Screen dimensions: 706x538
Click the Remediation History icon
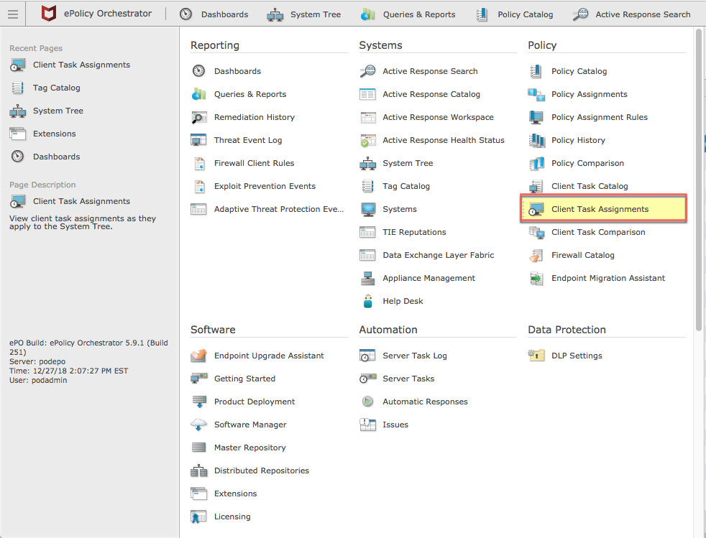click(x=198, y=117)
